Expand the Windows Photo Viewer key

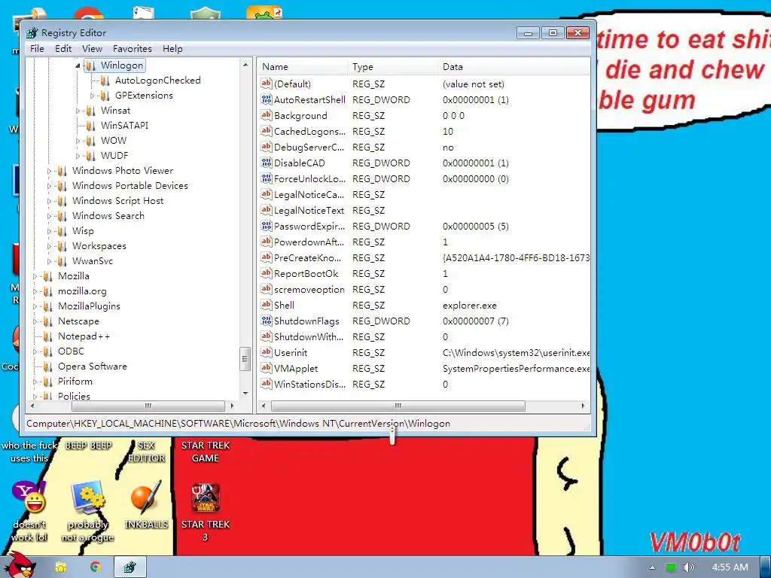49,171
